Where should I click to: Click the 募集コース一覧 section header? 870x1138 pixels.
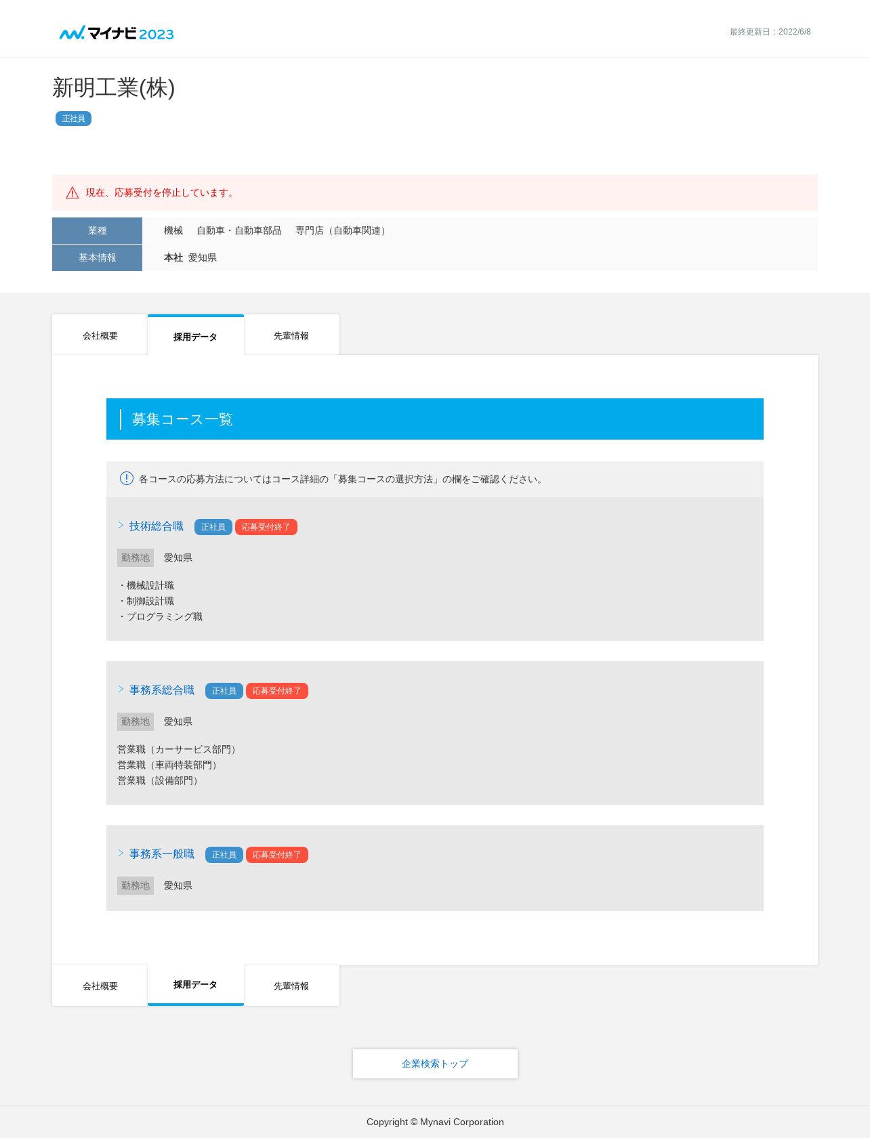435,419
